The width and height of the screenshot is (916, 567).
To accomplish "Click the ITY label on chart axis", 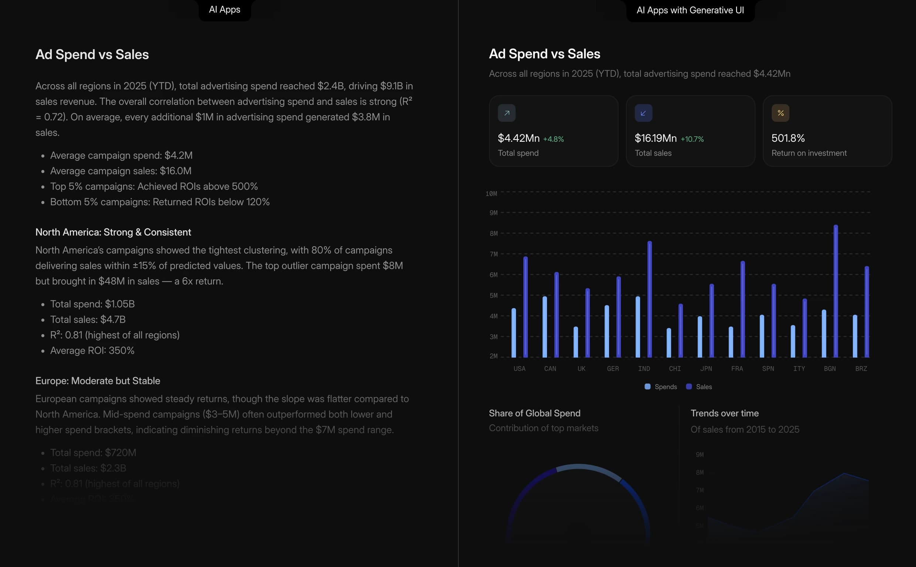I will [x=799, y=369].
